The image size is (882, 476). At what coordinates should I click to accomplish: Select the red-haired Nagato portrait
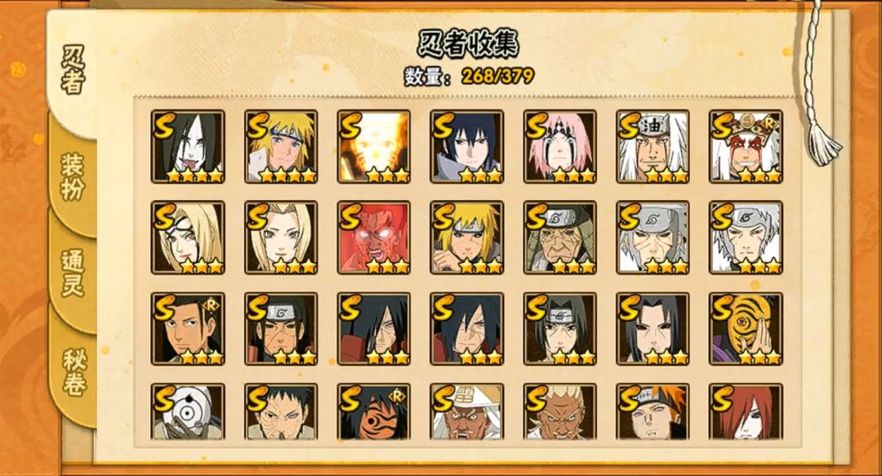pos(746,411)
